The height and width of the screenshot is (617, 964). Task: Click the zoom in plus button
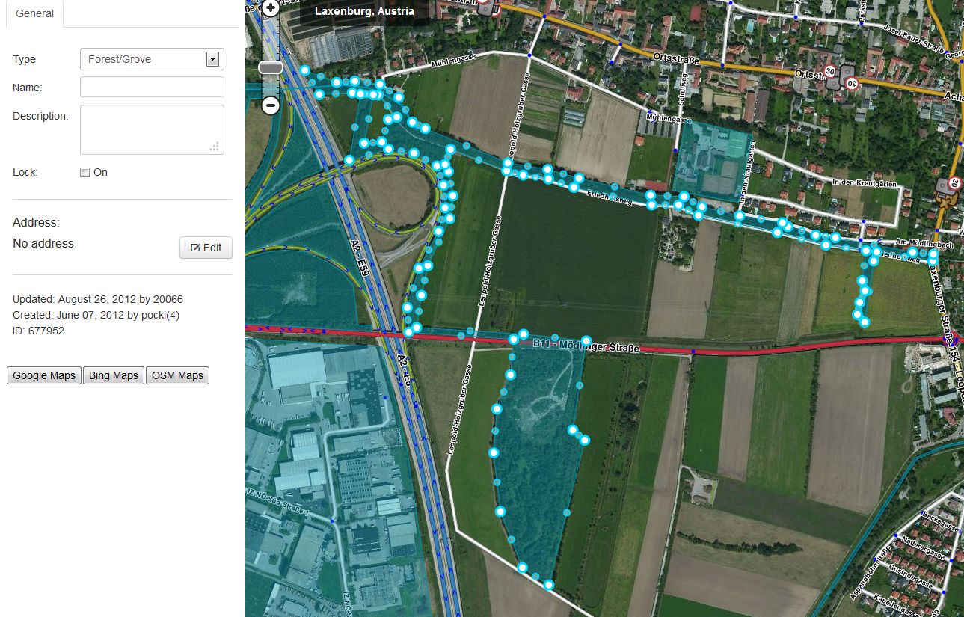(271, 8)
